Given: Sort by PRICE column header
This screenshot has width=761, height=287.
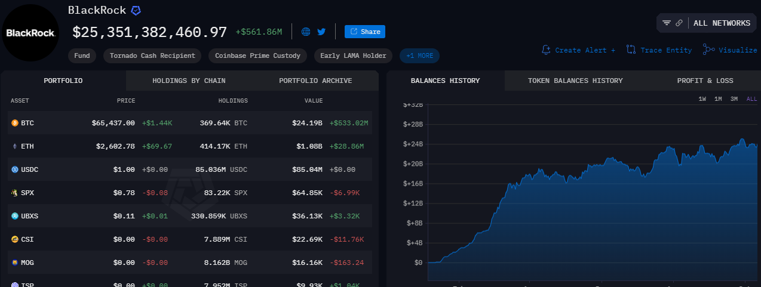Looking at the screenshot, I should pyautogui.click(x=126, y=101).
